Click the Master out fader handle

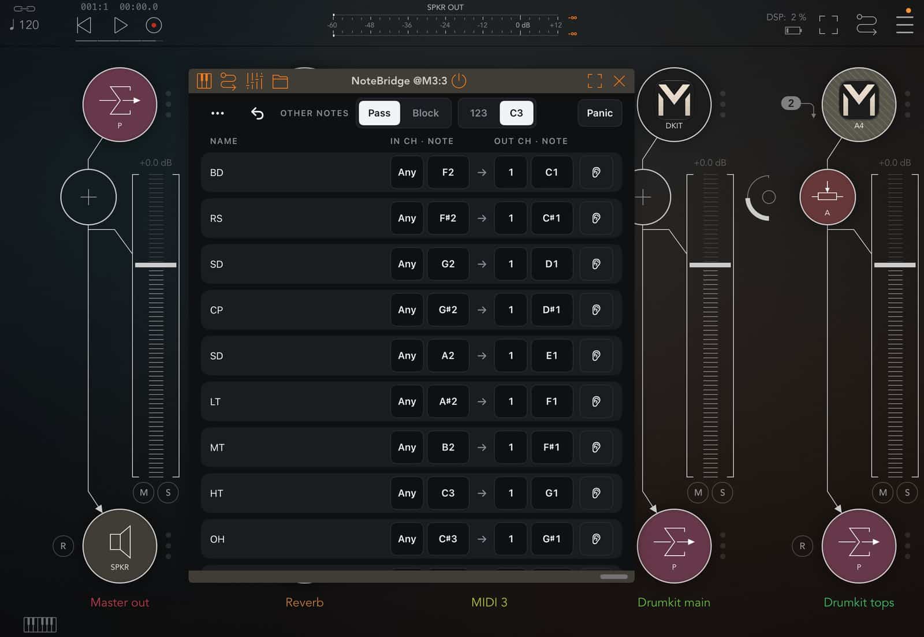(x=155, y=265)
